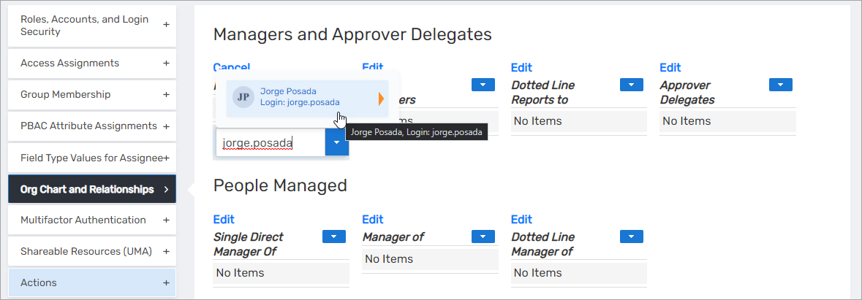Open the Dotted Line Manager of dropdown
The image size is (862, 300).
coord(631,236)
